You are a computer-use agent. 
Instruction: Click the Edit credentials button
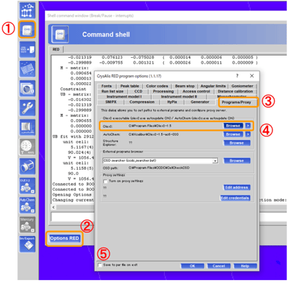click(x=235, y=198)
